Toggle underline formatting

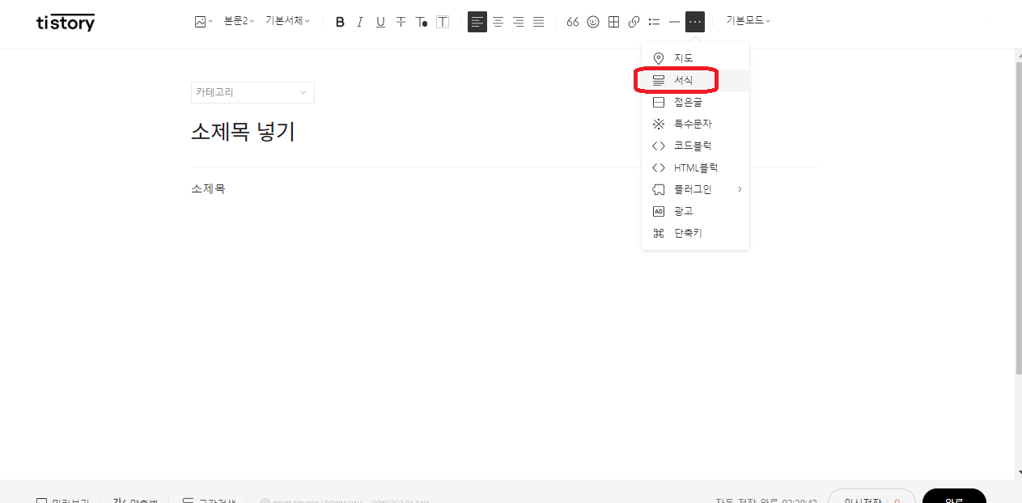[380, 22]
